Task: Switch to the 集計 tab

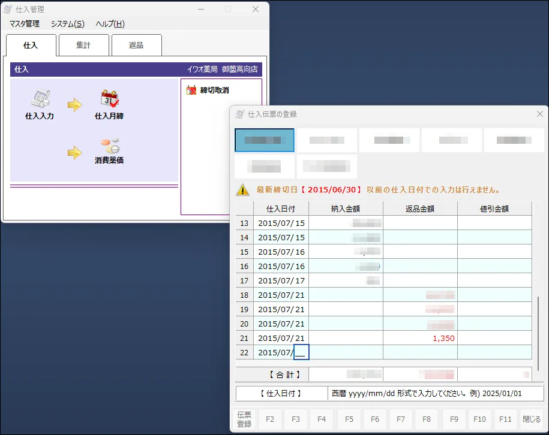Action: (83, 46)
